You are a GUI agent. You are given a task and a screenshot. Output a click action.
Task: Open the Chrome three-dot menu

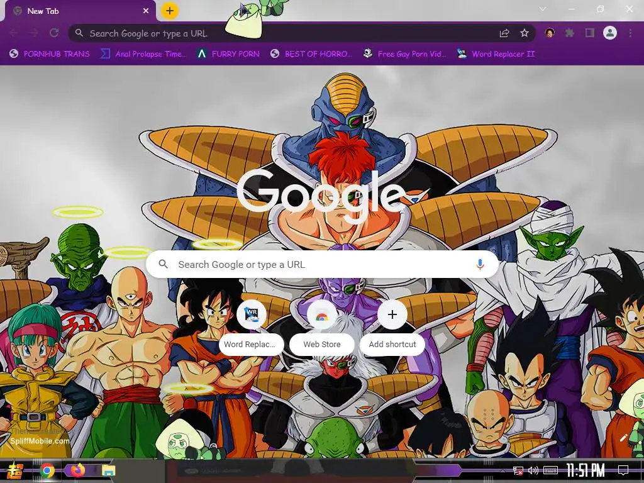[x=630, y=33]
